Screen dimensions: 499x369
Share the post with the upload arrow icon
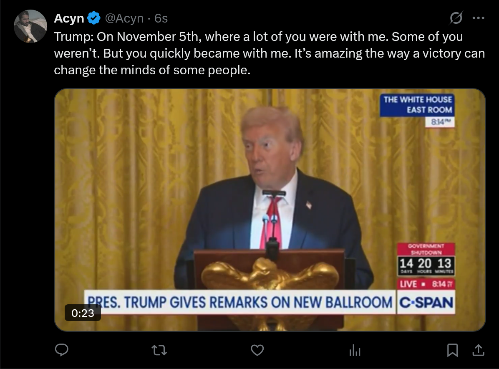[478, 350]
